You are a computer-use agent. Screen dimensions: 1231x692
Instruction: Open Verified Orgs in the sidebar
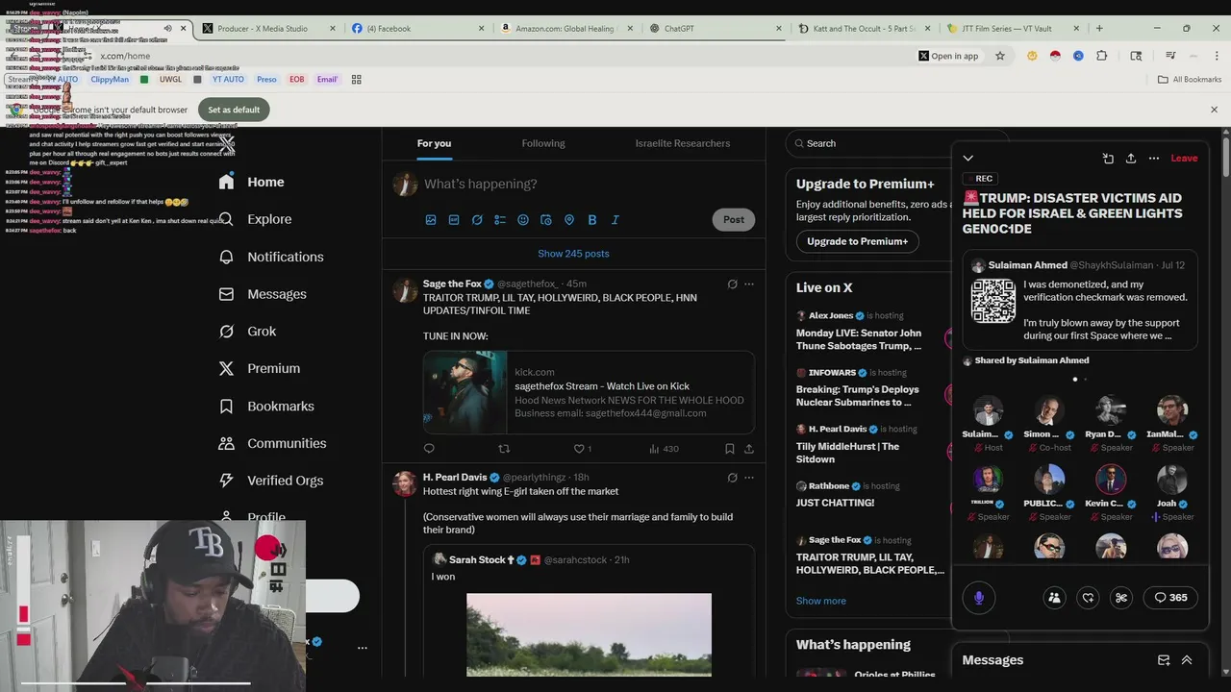click(271, 481)
